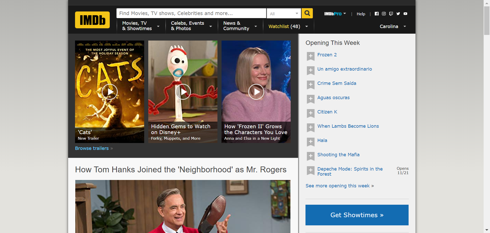The height and width of the screenshot is (233, 490).
Task: Open IMDb's Instagram icon
Action: click(x=384, y=14)
